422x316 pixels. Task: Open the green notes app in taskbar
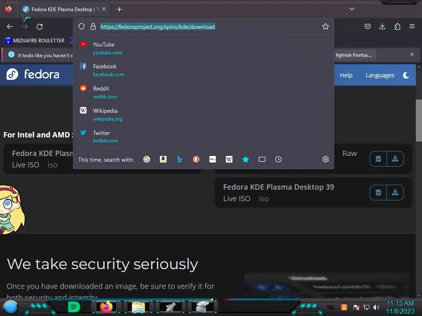pyautogui.click(x=74, y=307)
